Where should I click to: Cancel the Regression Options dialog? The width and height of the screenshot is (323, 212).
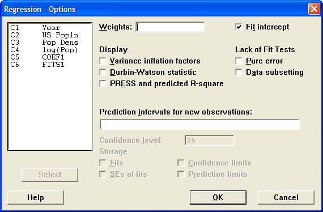[286, 197]
